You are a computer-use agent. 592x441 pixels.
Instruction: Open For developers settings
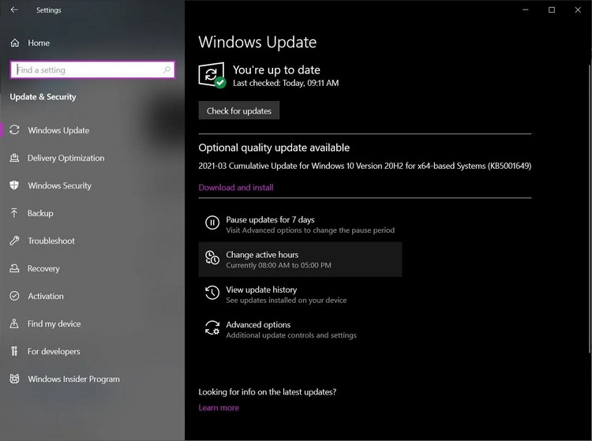54,351
